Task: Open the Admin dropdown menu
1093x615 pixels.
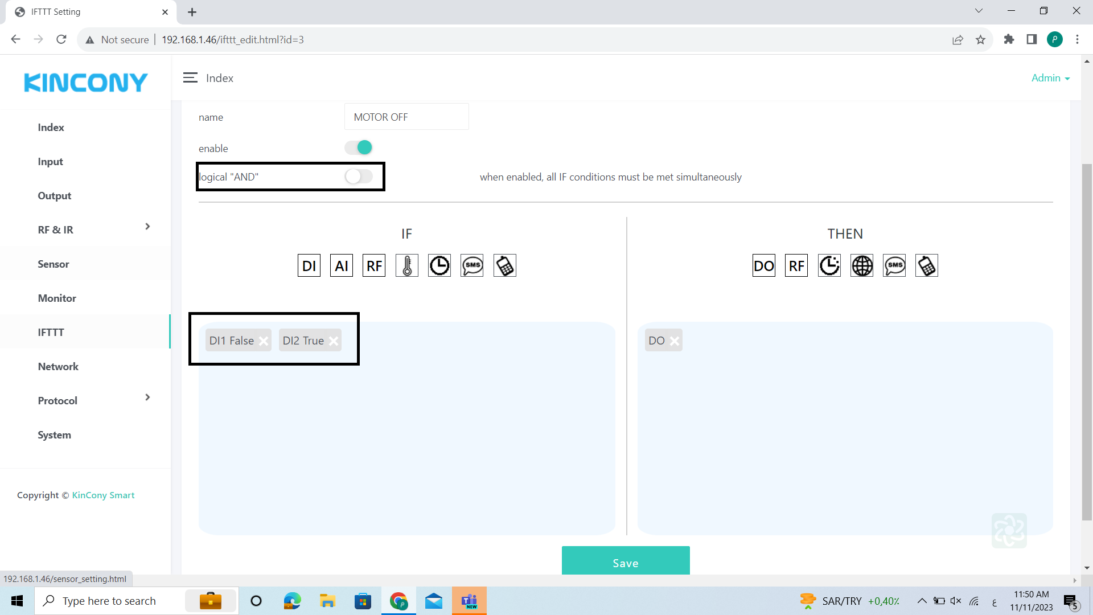Action: pyautogui.click(x=1050, y=78)
